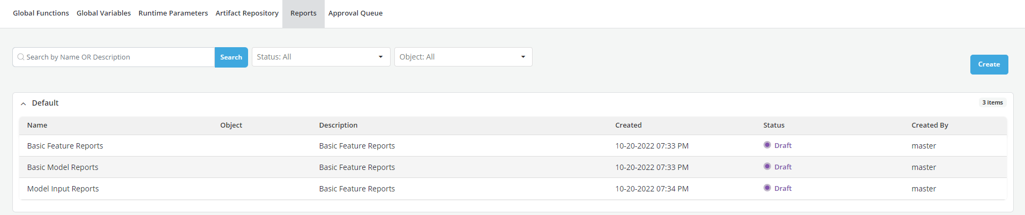Focus the Search by Name OR Description field
This screenshot has width=1025, height=215.
coord(118,57)
